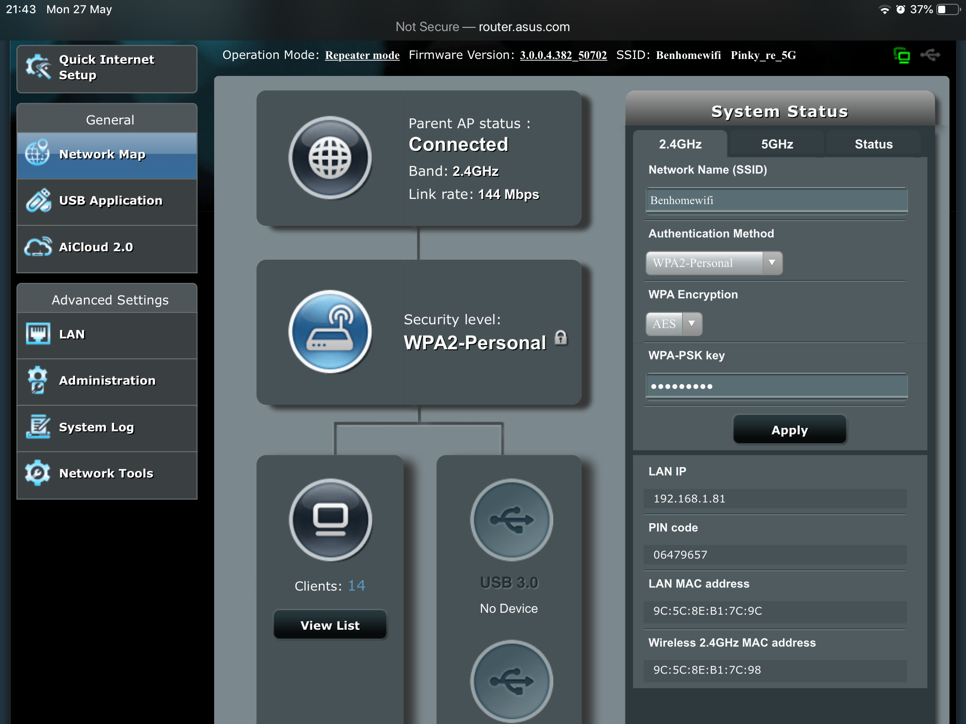
Task: Click the WPA-PSK key password field
Action: coord(776,387)
